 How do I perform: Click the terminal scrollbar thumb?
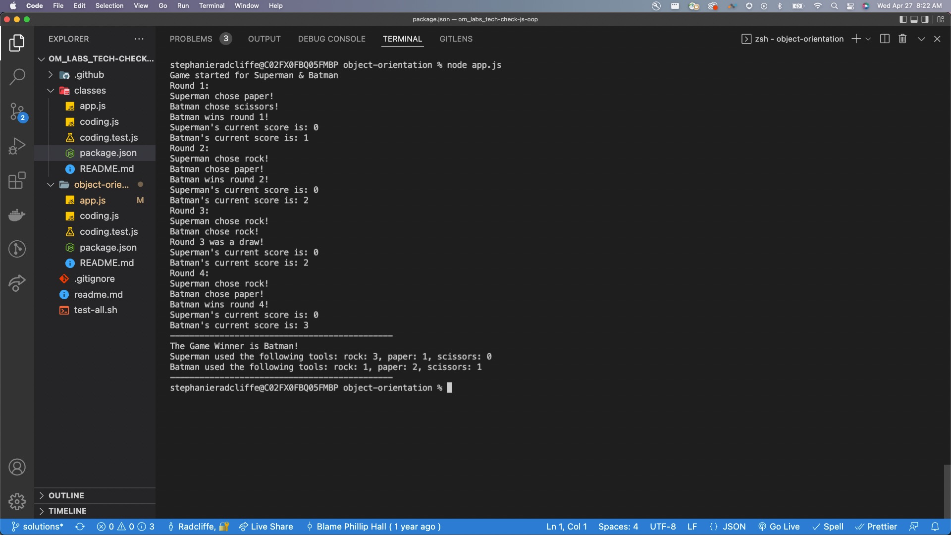pos(947,491)
